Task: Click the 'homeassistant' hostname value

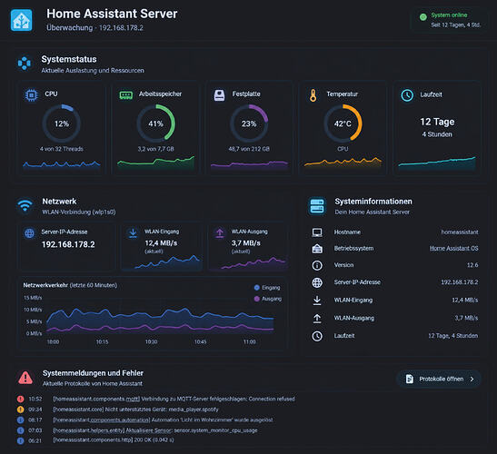Action: point(460,232)
